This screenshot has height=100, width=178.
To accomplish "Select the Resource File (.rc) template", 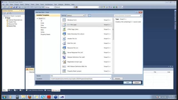I will [x=86, y=48].
